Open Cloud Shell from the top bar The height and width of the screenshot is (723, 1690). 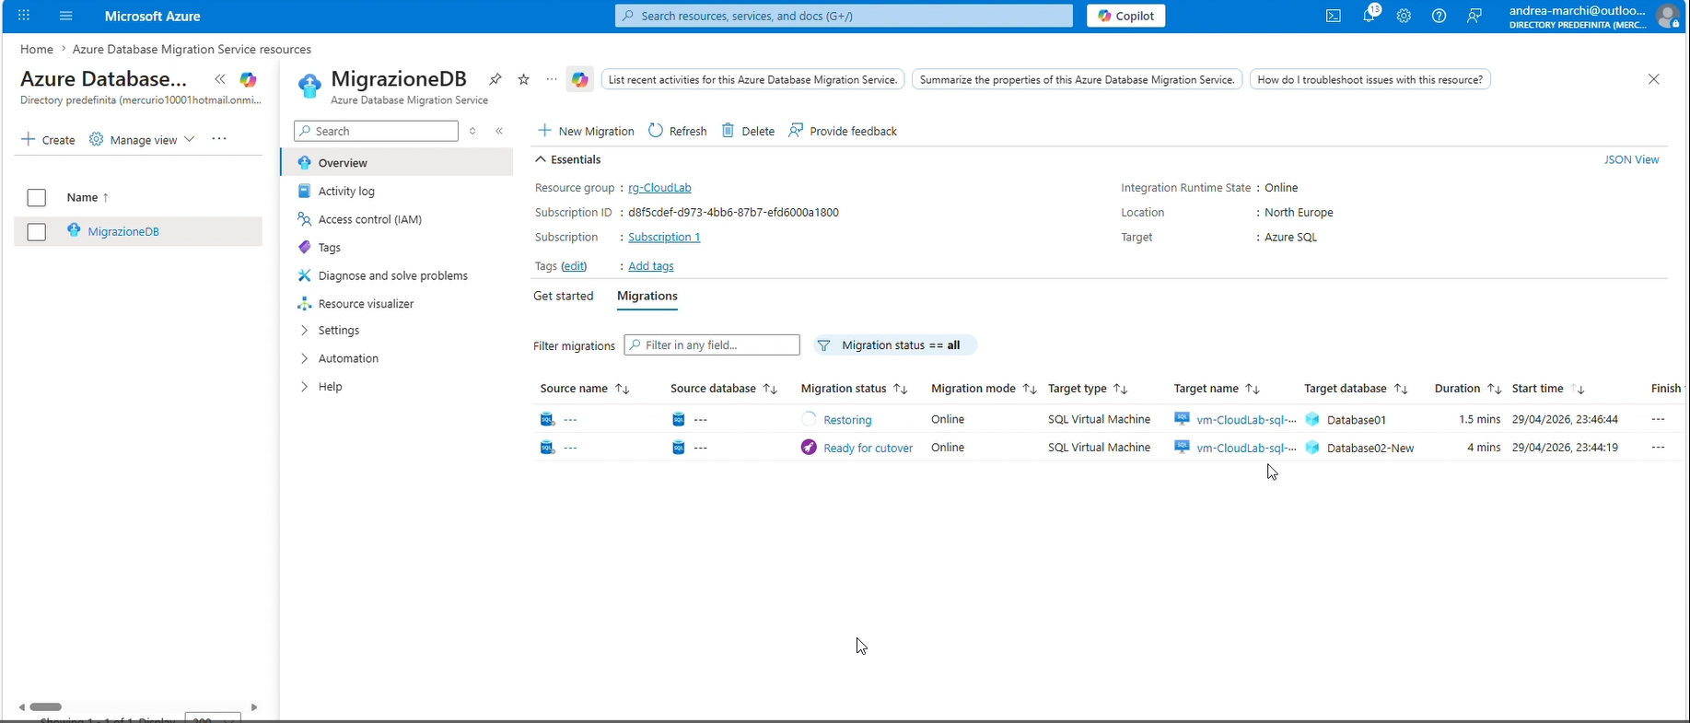pos(1333,16)
